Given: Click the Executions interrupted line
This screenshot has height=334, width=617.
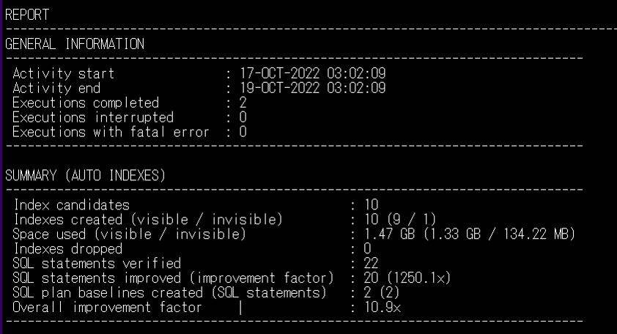Looking at the screenshot, I should pyautogui.click(x=93, y=117).
